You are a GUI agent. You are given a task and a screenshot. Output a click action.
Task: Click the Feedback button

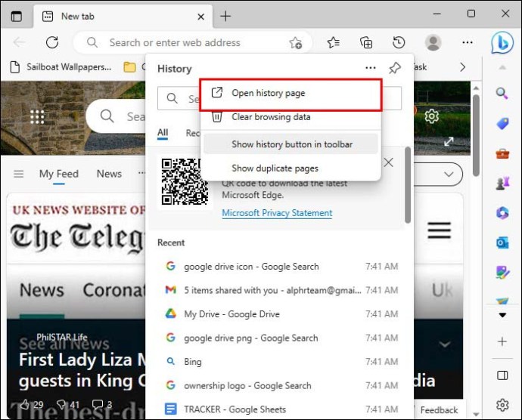tap(439, 410)
